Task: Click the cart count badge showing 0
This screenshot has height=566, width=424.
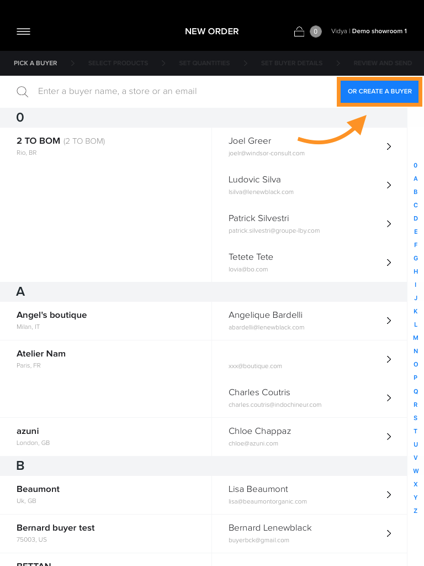Action: point(315,32)
